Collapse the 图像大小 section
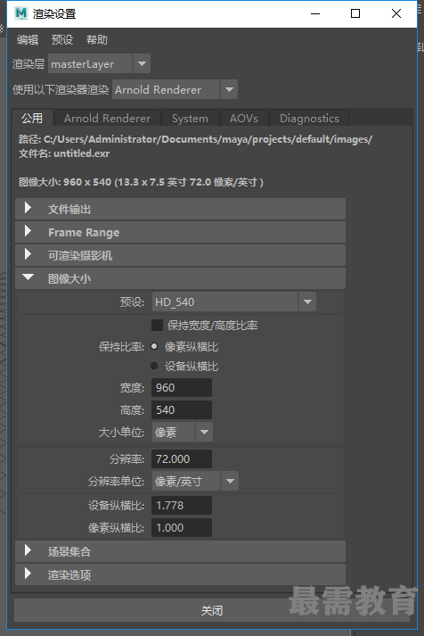The height and width of the screenshot is (636, 424). 180,278
